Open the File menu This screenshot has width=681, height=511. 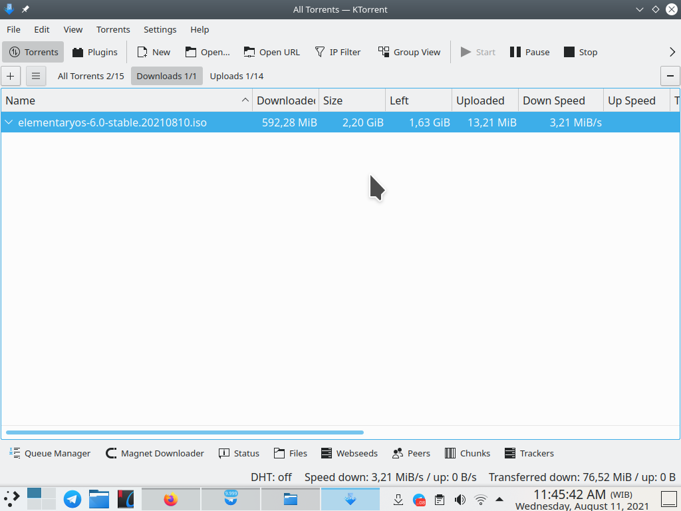(x=13, y=29)
